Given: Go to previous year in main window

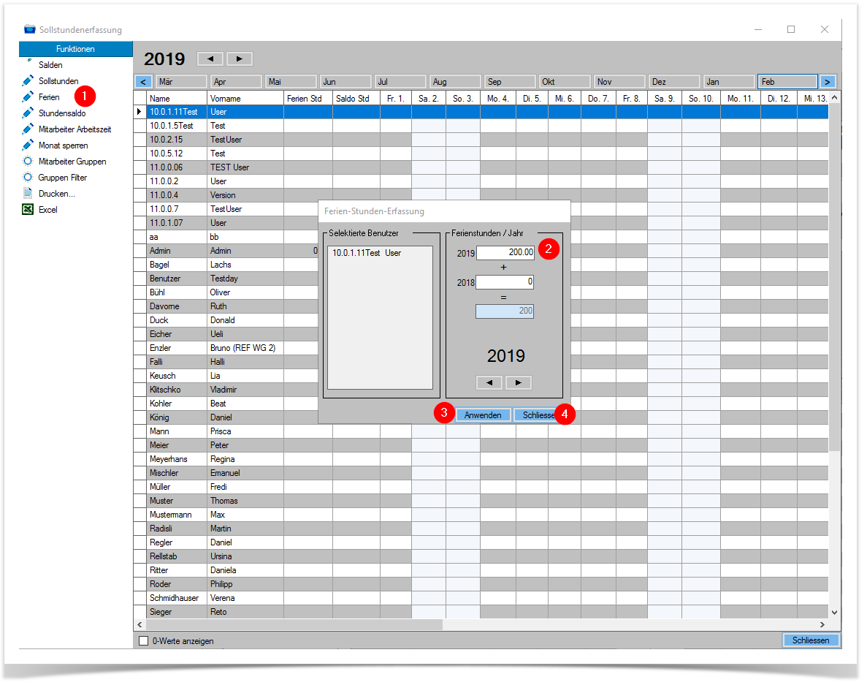Looking at the screenshot, I should click(210, 58).
